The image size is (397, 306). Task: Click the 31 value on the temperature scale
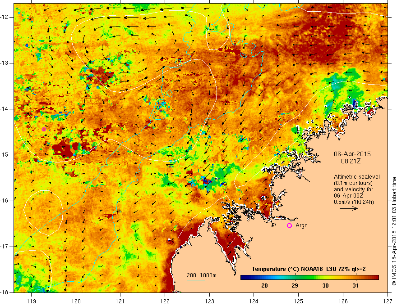pos(355,286)
